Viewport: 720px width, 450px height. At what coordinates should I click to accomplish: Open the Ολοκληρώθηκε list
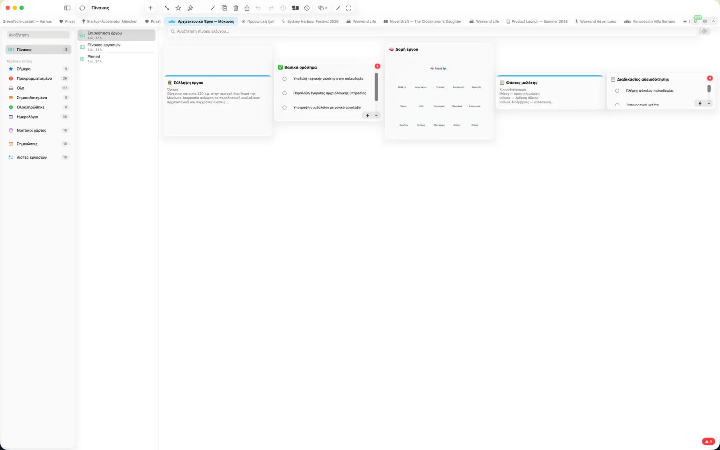pos(38,107)
